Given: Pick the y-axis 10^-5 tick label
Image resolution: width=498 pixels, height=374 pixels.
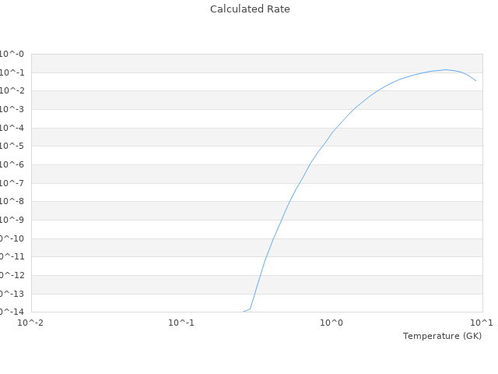Looking at the screenshot, I should (12, 146).
